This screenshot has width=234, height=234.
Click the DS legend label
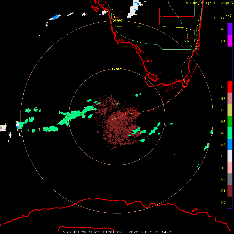pos(223,156)
